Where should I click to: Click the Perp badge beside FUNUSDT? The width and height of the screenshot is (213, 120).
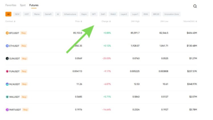pos(24,71)
